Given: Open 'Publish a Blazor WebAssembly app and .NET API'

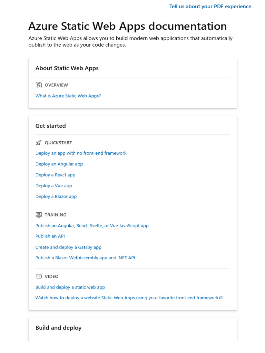Looking at the screenshot, I should 85,258.
